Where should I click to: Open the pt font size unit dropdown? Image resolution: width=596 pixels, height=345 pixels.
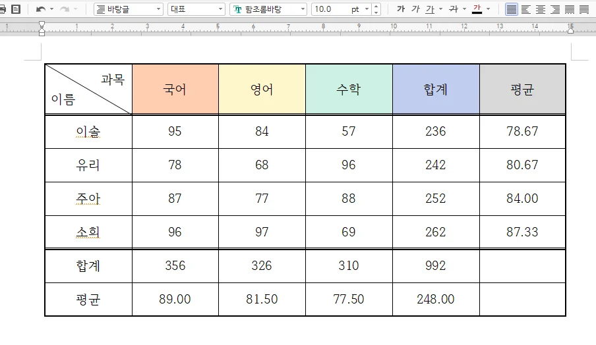[367, 9]
